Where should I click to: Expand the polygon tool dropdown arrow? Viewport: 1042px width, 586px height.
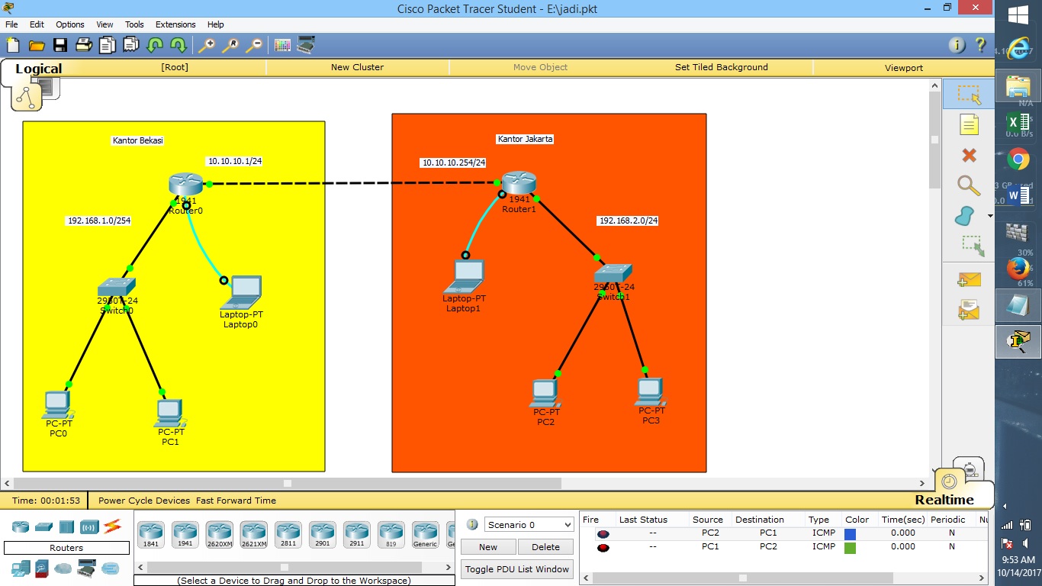tap(990, 216)
